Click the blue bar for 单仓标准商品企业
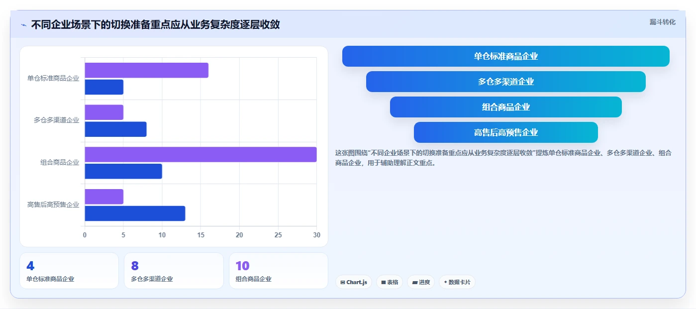Image resolution: width=696 pixels, height=309 pixels. [104, 87]
